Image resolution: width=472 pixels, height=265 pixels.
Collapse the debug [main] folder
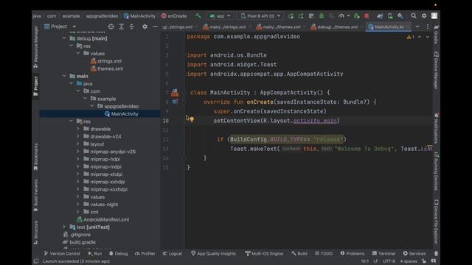(x=64, y=38)
